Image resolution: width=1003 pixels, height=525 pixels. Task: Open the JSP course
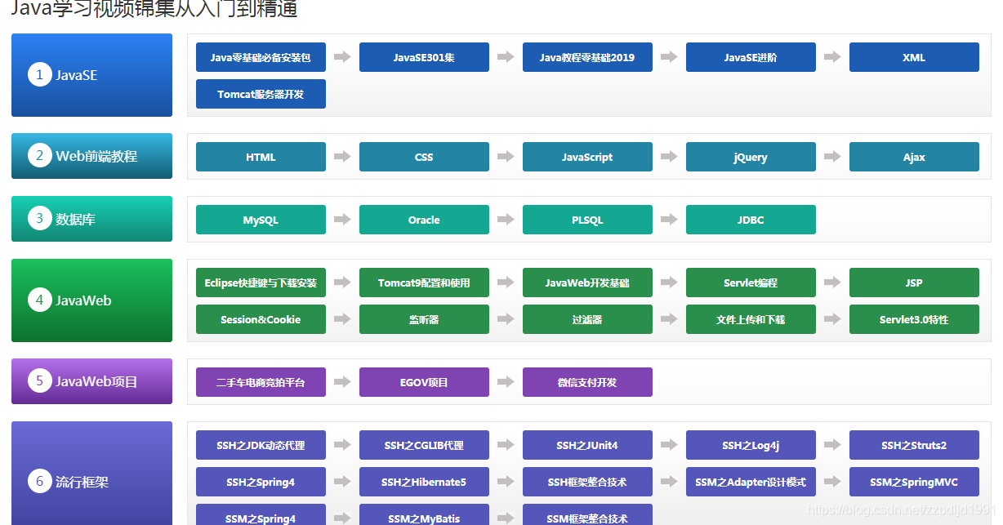coord(914,283)
